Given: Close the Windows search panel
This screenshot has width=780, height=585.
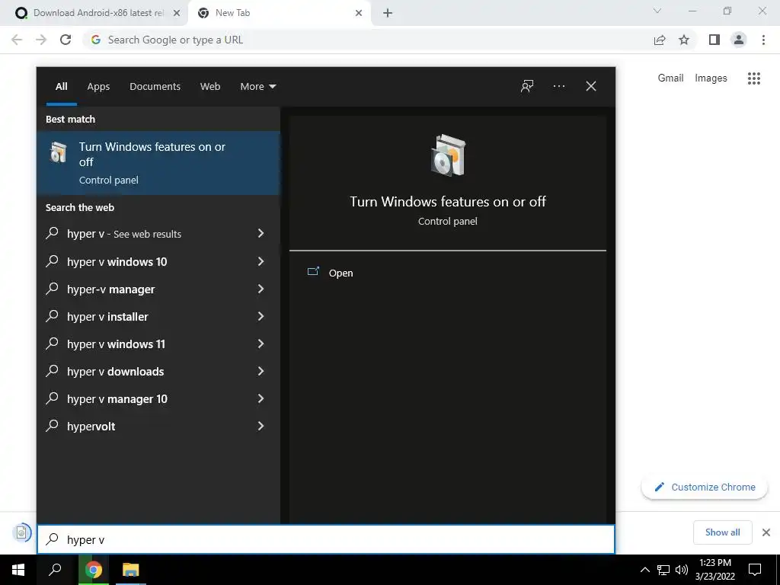Looking at the screenshot, I should [591, 86].
